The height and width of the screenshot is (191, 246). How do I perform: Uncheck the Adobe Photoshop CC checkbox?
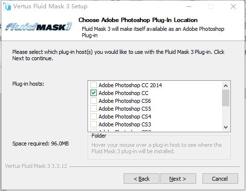pyautogui.click(x=93, y=93)
